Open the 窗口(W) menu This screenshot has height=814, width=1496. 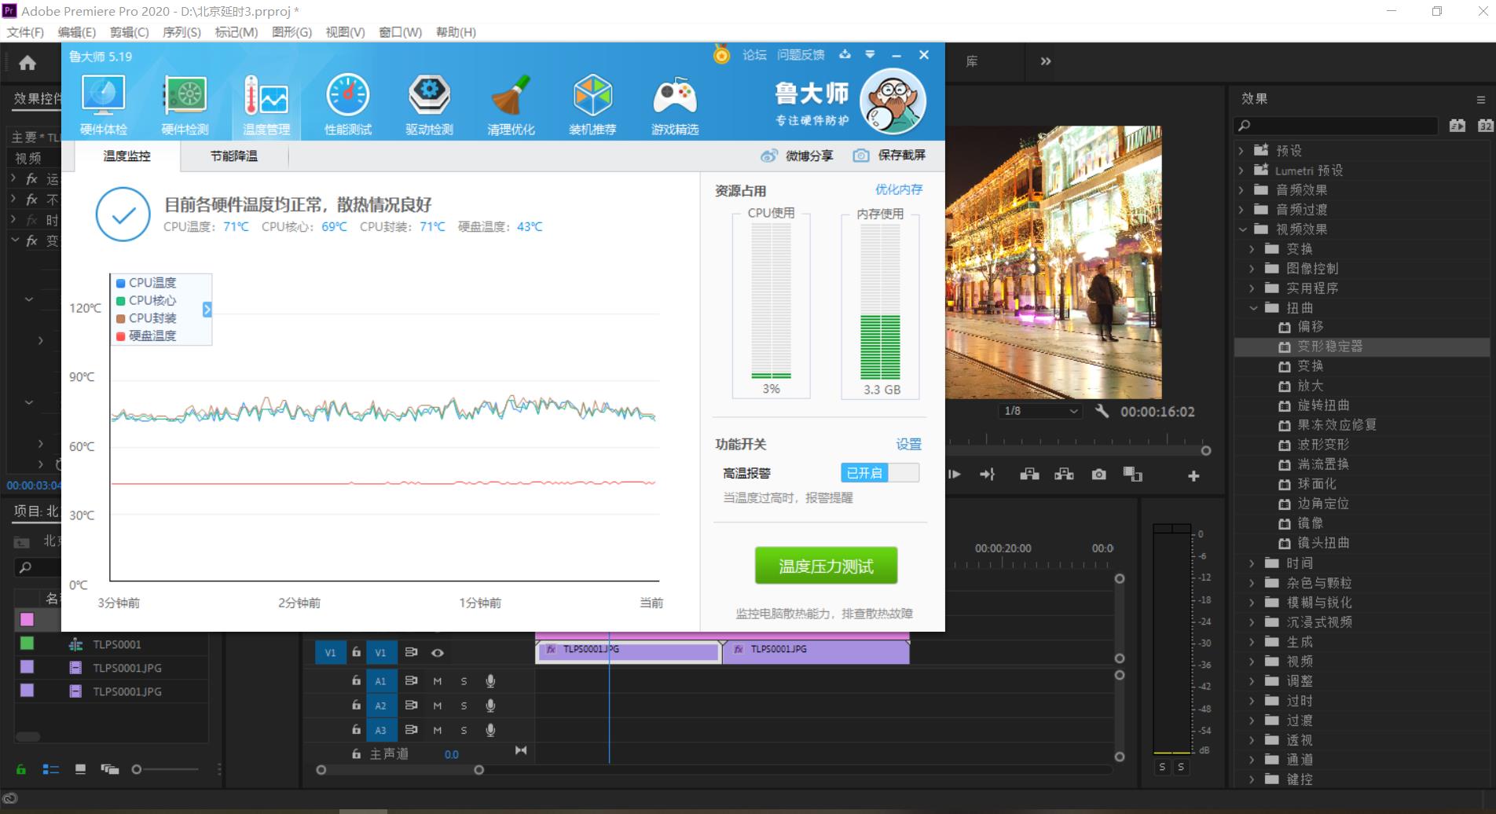tap(400, 32)
